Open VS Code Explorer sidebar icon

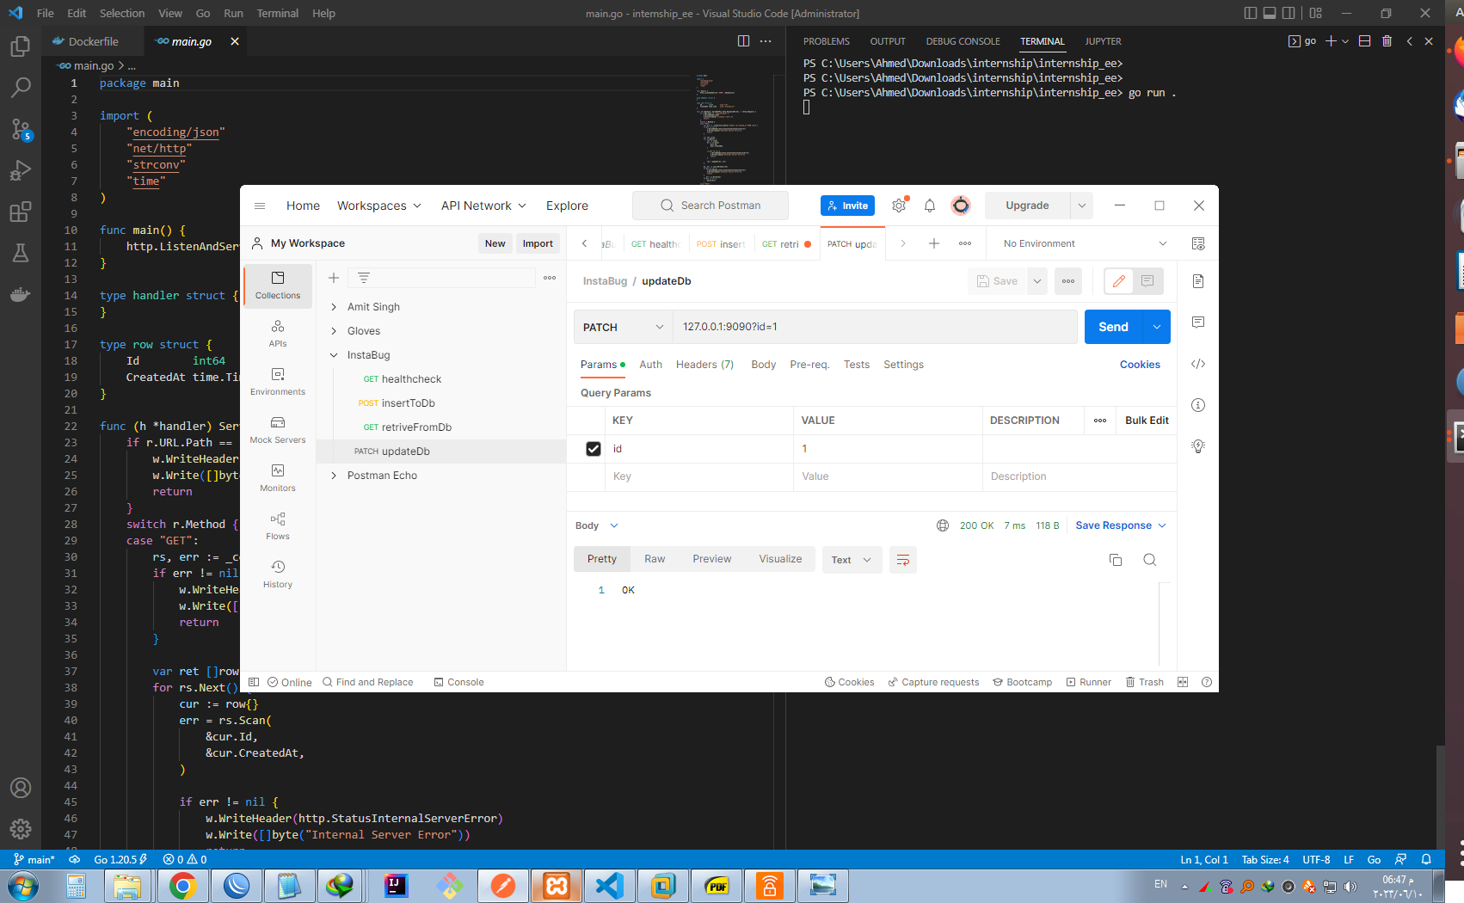(x=21, y=46)
